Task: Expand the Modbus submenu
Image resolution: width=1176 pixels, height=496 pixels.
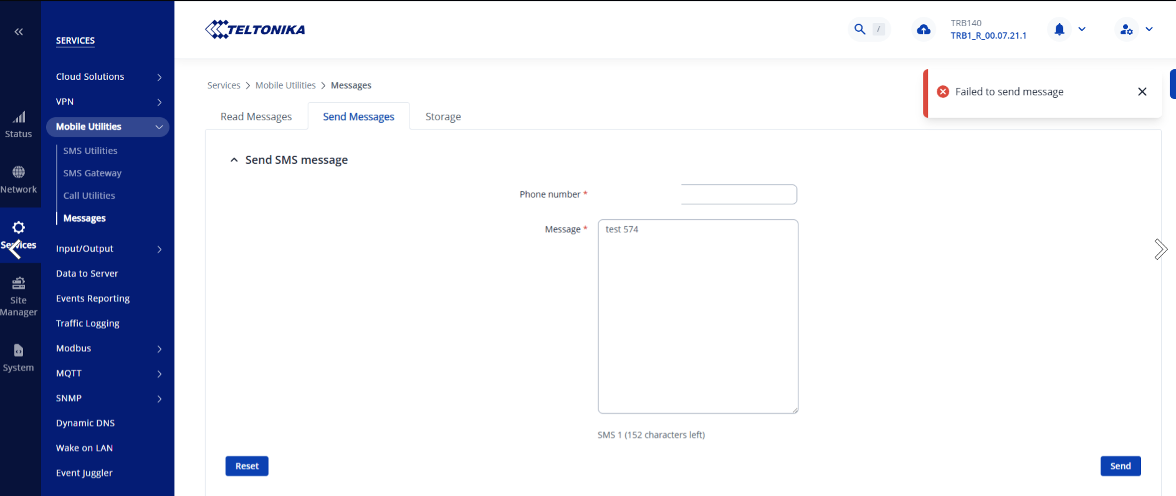Action: (160, 349)
